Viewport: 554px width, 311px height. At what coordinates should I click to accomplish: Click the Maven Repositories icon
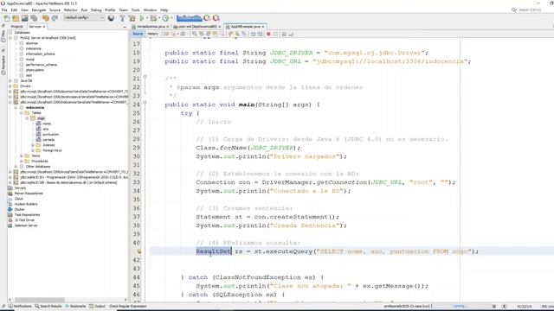click(10, 194)
